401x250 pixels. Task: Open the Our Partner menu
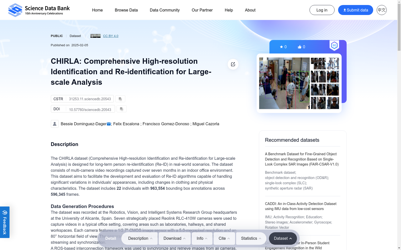202,10
